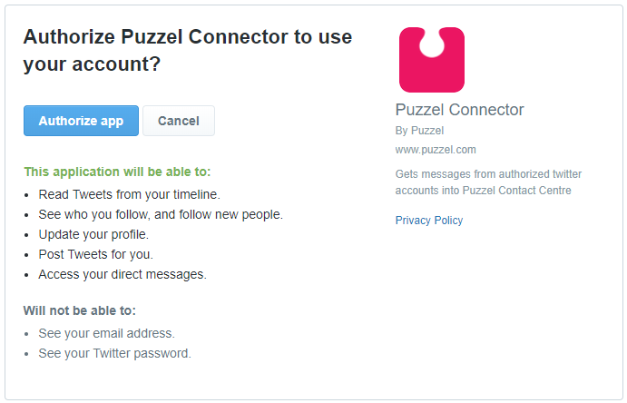This screenshot has height=403, width=627.
Task: Visit the www.puzzel.com website link
Action: (436, 150)
